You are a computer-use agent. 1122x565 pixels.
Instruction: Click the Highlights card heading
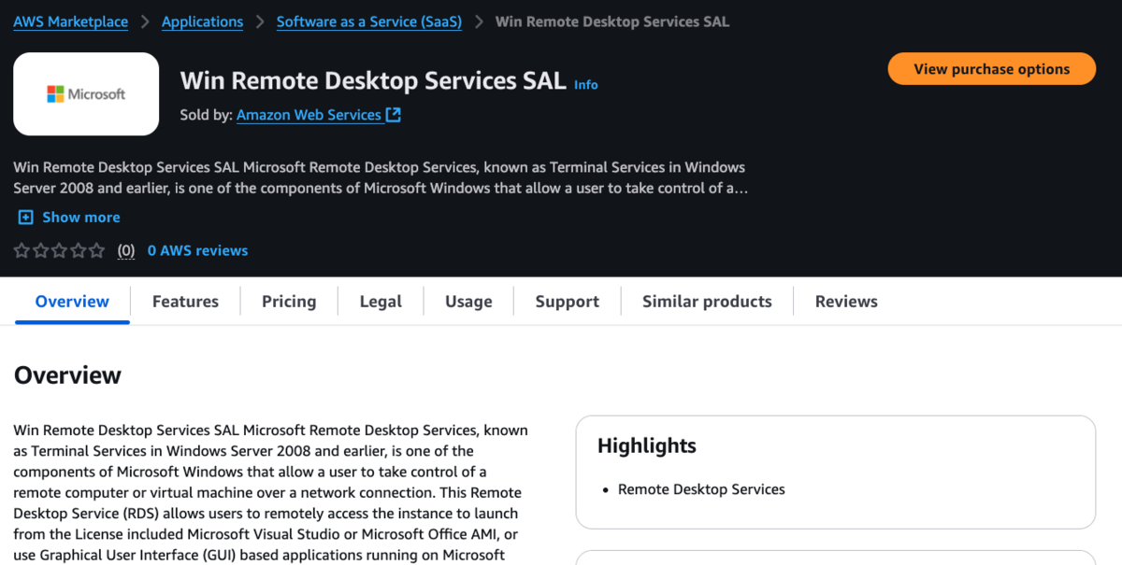click(x=647, y=445)
